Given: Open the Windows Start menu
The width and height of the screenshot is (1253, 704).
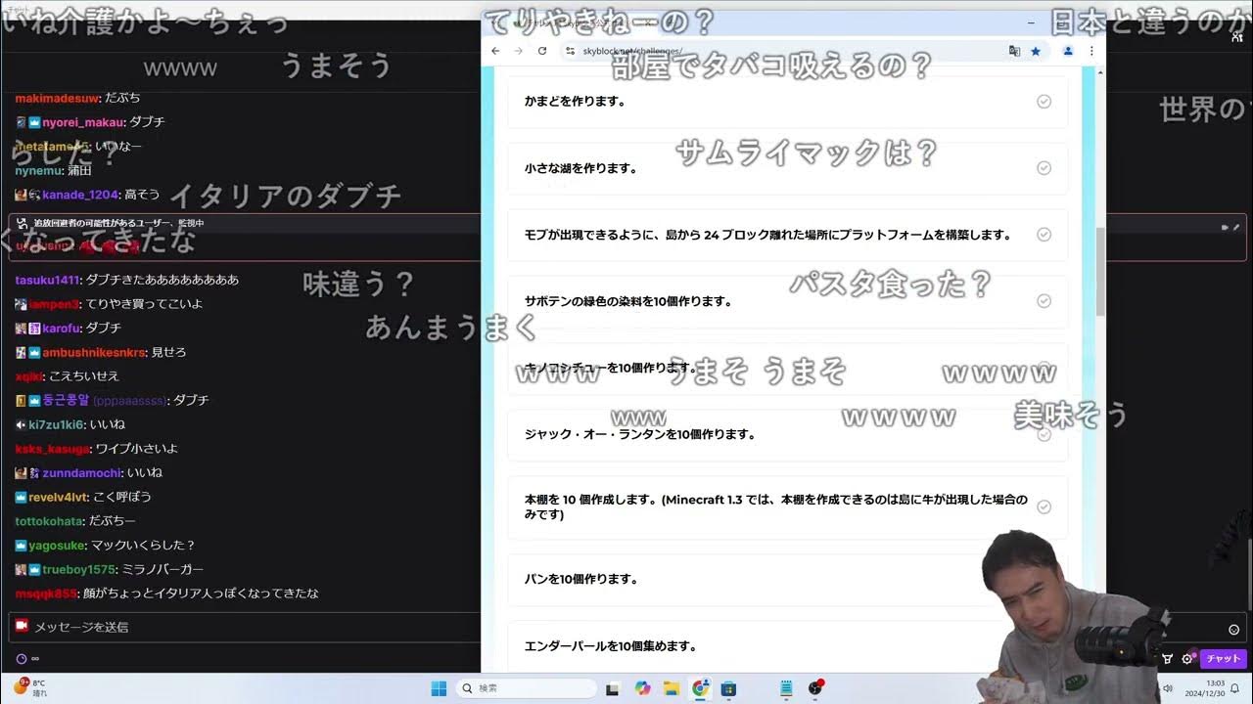Looking at the screenshot, I should tap(439, 688).
